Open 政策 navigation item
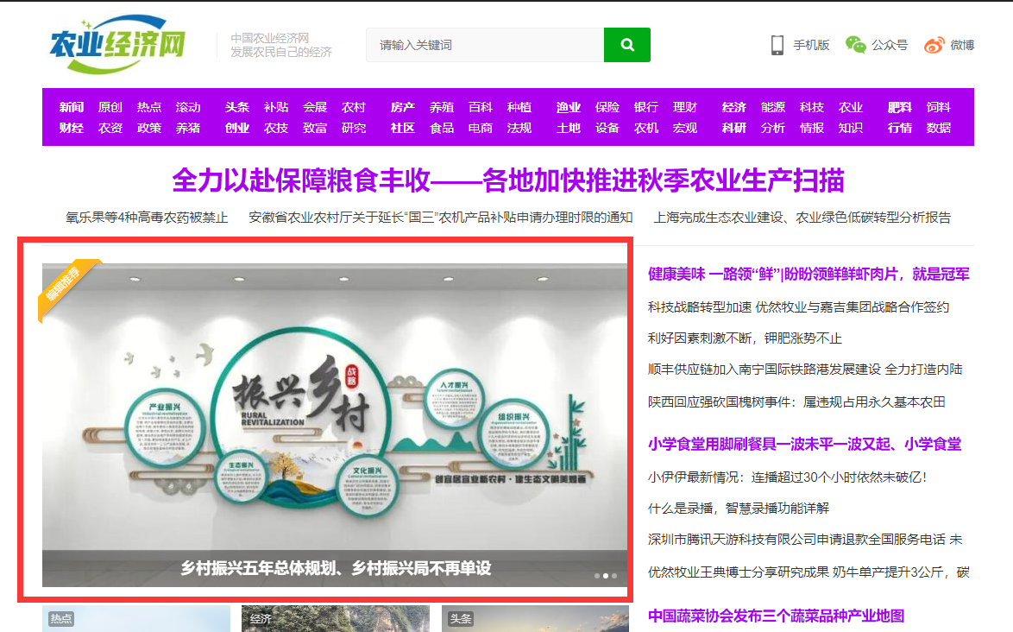The width and height of the screenshot is (1013, 632). 149,128
